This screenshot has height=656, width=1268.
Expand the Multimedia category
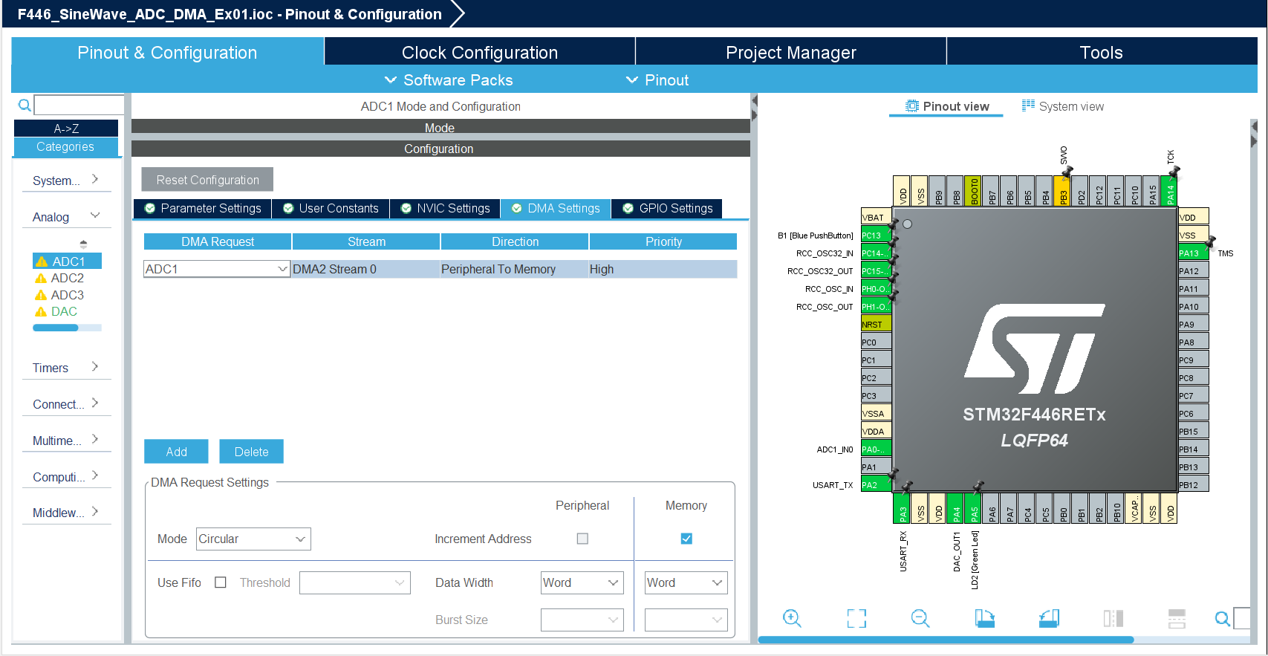coord(66,440)
